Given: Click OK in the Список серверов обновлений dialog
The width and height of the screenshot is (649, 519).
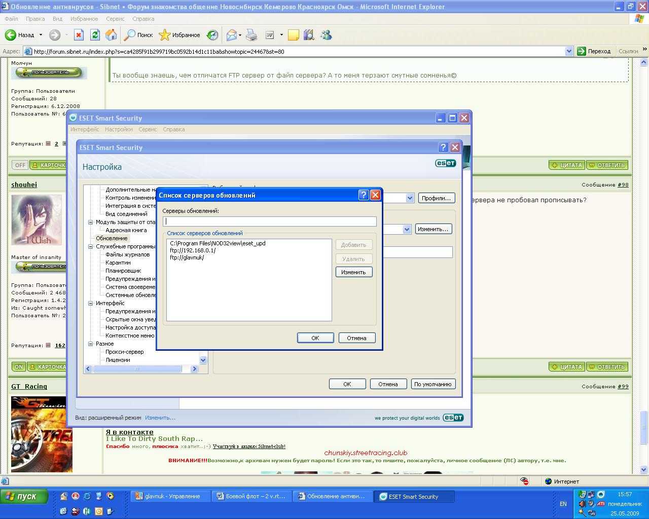Looking at the screenshot, I should (315, 338).
